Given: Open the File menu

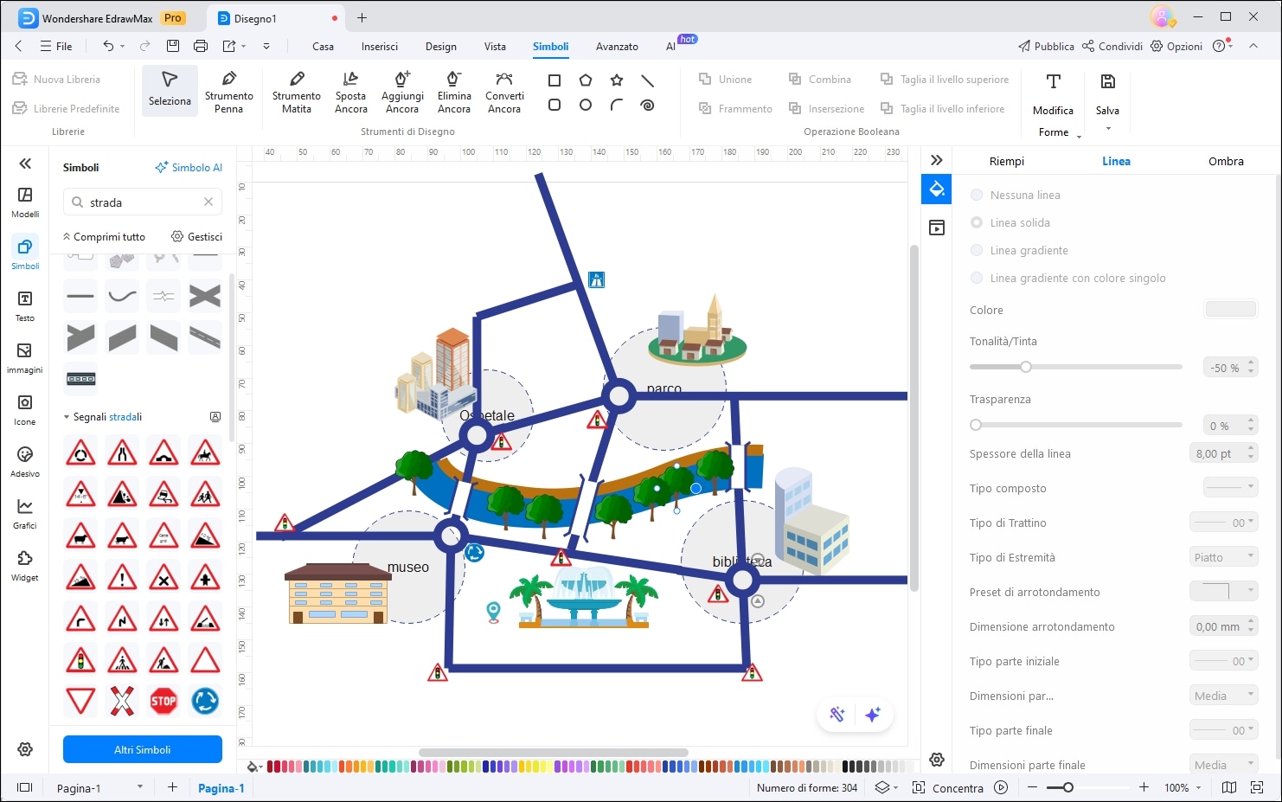Looking at the screenshot, I should (56, 47).
